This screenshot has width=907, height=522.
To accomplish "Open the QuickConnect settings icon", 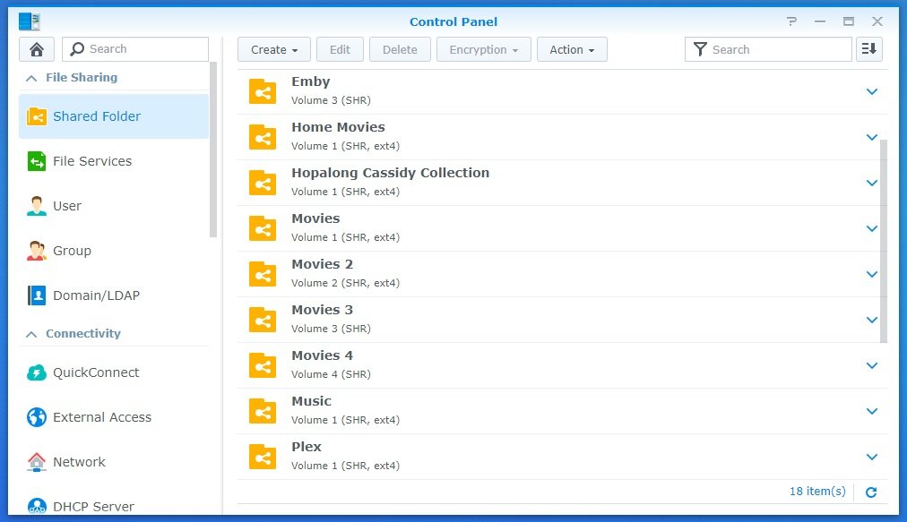I will [x=37, y=372].
